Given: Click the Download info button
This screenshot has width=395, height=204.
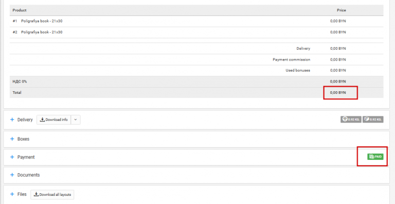Looking at the screenshot, I should pyautogui.click(x=54, y=120).
